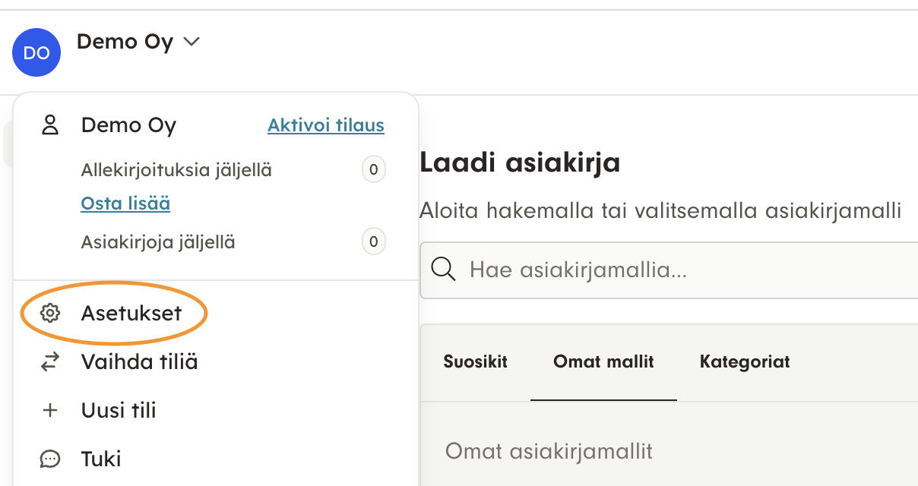Expand the Demo Oy account chevron
This screenshot has height=486, width=918.
point(192,43)
